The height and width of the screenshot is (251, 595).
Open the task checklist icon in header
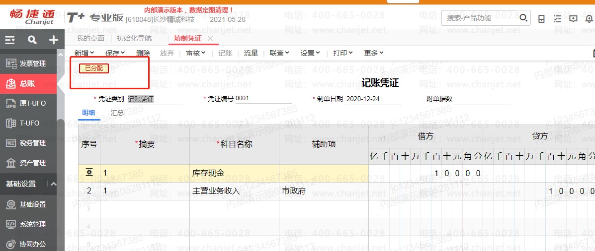point(557,18)
